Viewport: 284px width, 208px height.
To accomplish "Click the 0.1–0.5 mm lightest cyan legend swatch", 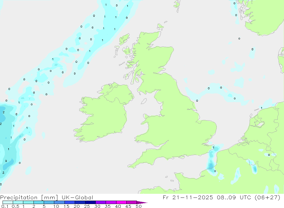I will coord(8,202).
